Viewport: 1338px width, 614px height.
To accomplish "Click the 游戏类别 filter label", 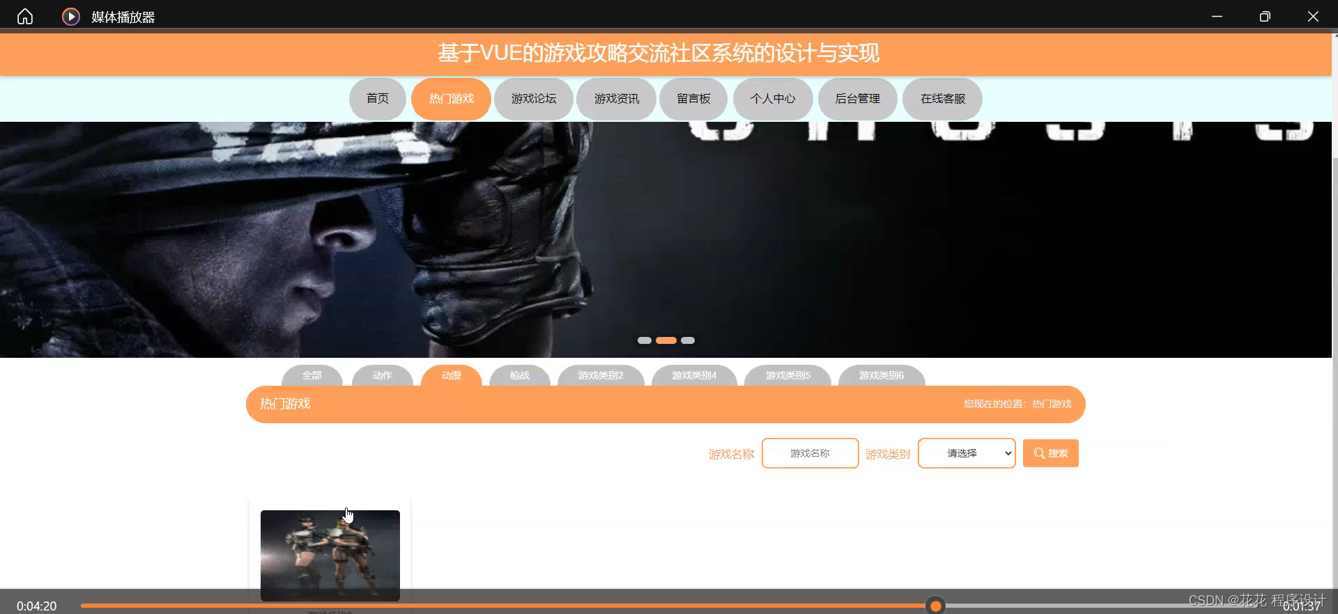I will tap(888, 454).
